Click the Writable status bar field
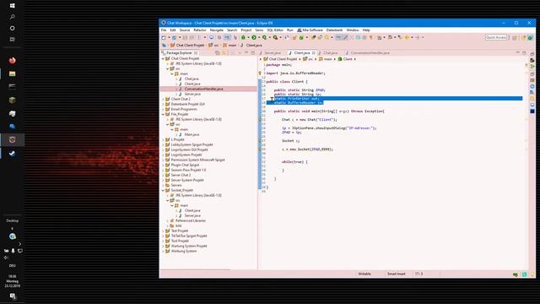540x304 pixels. click(x=364, y=274)
